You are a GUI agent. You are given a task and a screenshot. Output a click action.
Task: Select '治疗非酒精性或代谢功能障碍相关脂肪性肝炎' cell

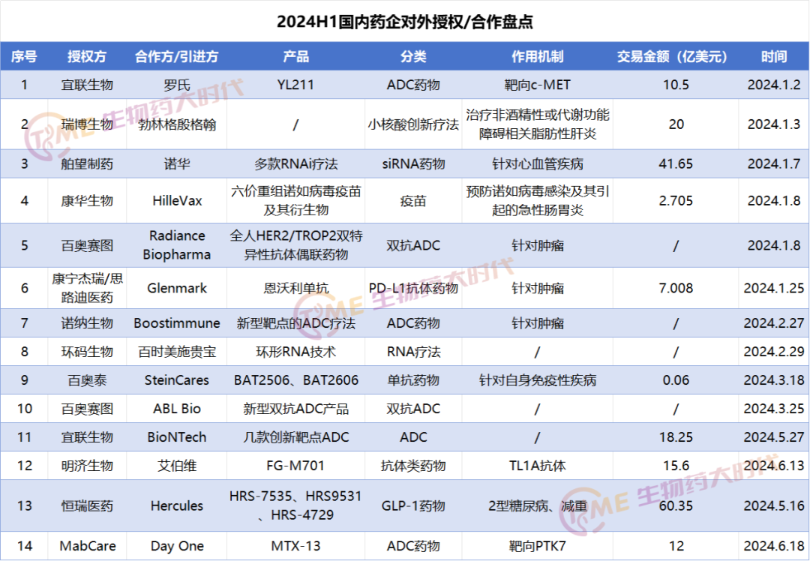click(537, 124)
